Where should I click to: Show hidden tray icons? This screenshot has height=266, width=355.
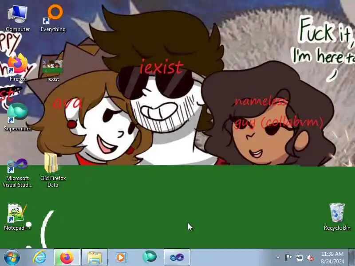coord(278,258)
